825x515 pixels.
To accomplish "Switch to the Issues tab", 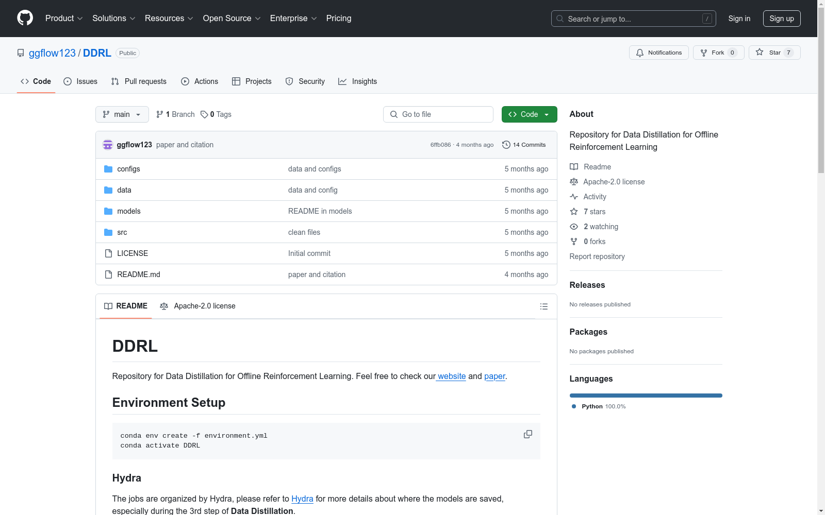I will (x=80, y=81).
